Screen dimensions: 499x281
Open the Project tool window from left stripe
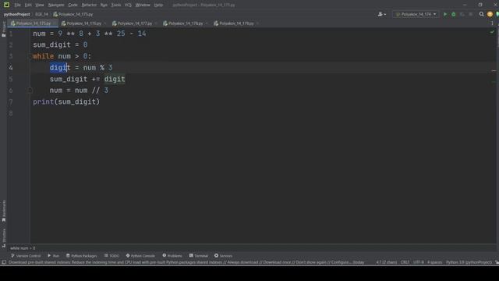point(3,30)
